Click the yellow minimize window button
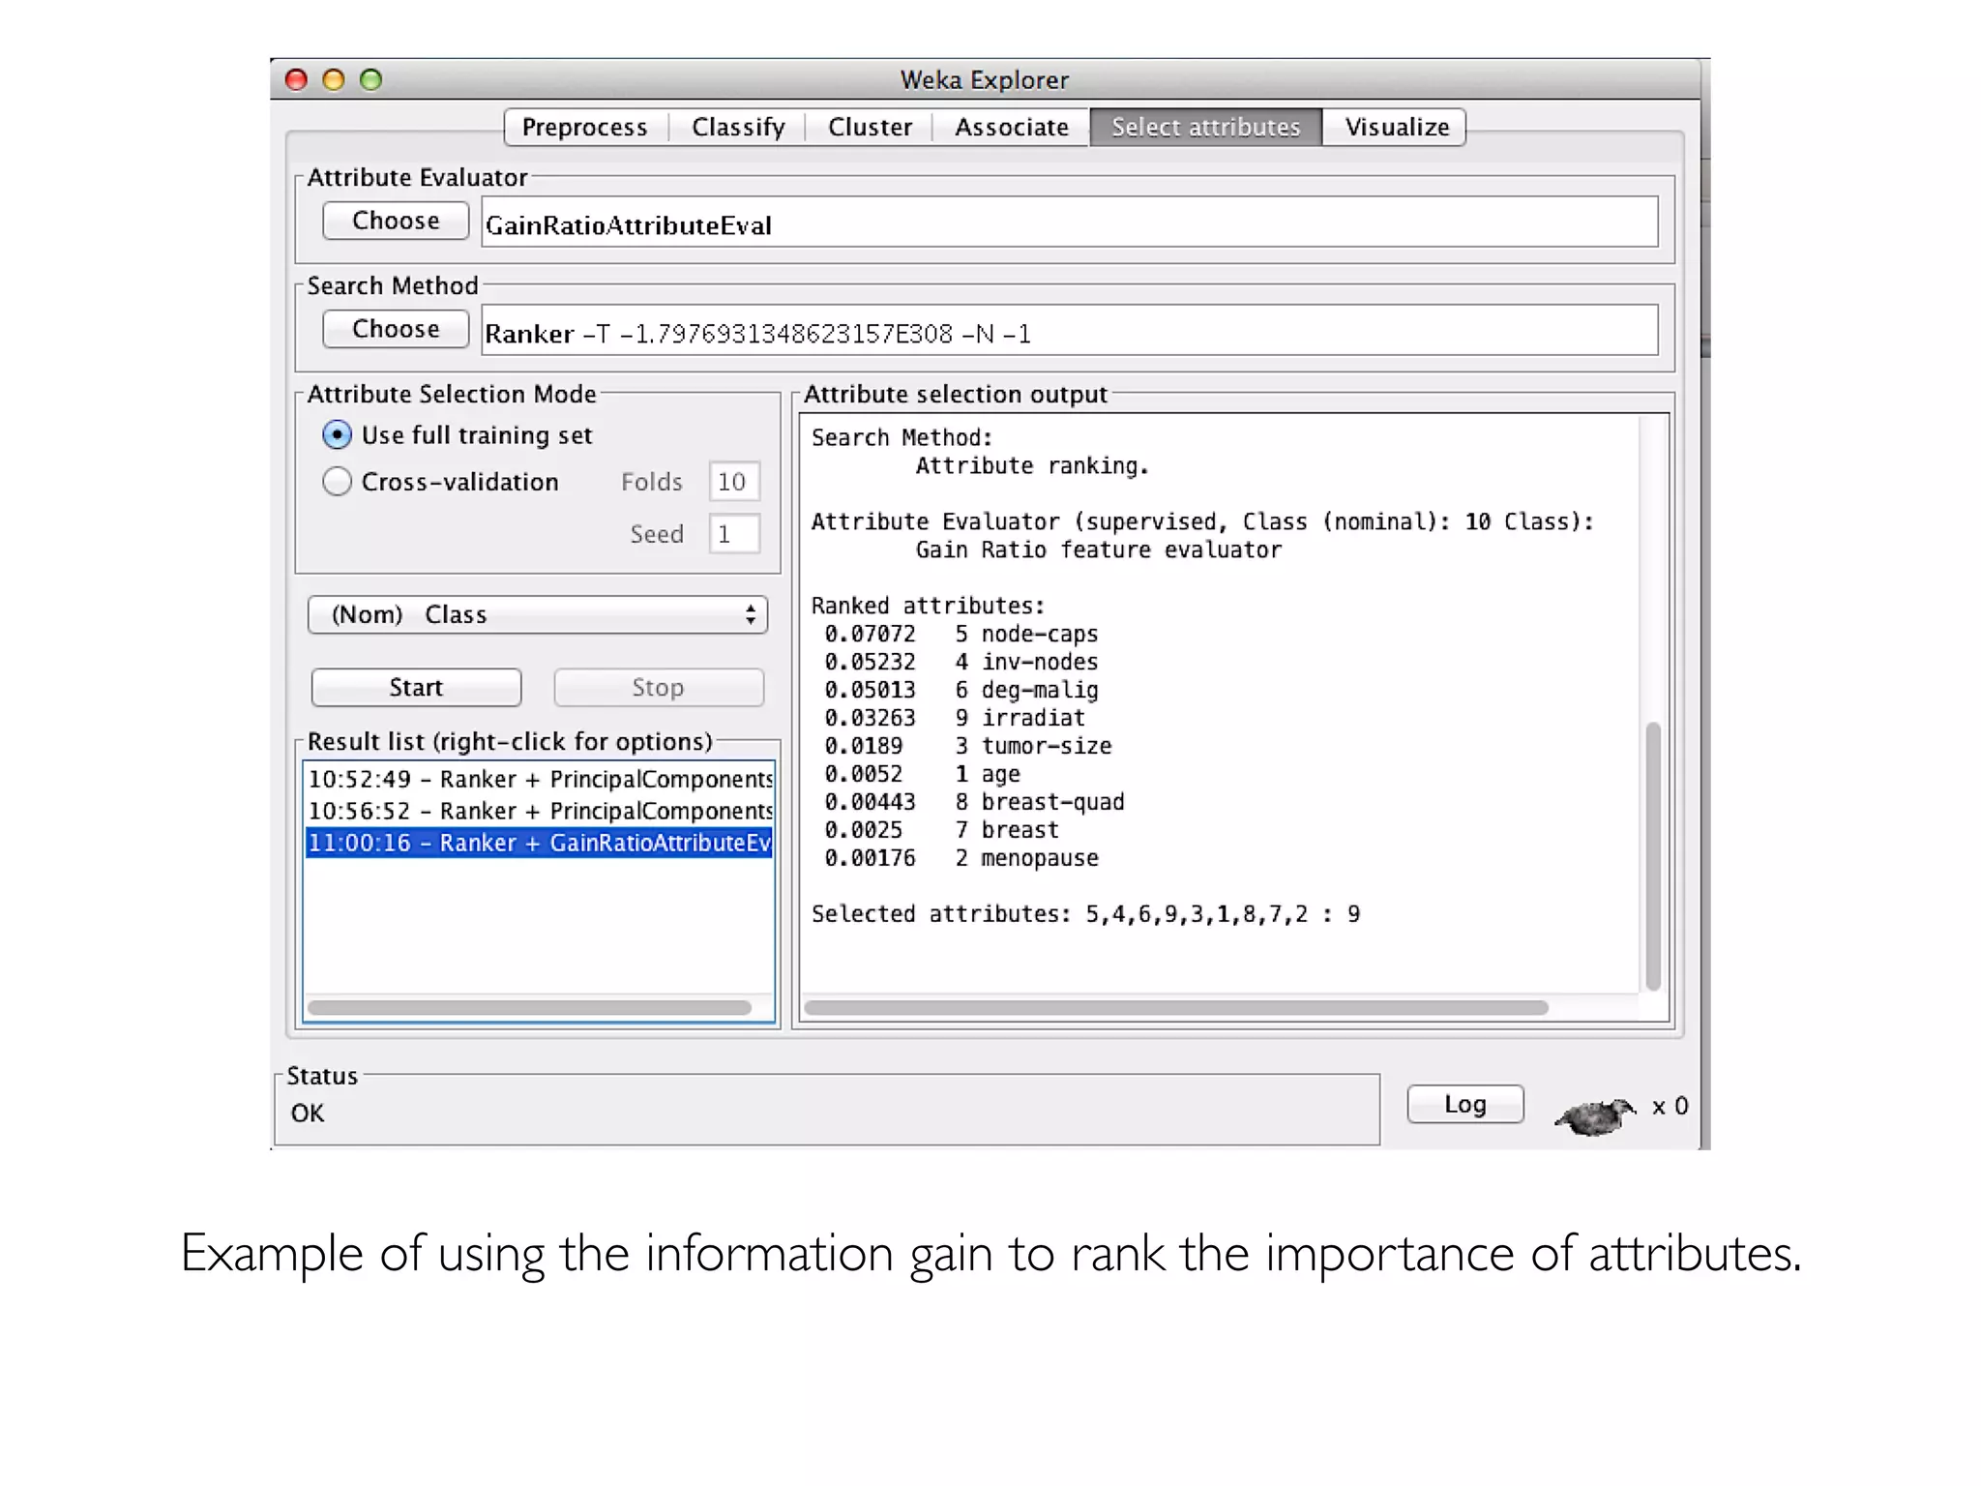The width and height of the screenshot is (1981, 1486). click(334, 79)
